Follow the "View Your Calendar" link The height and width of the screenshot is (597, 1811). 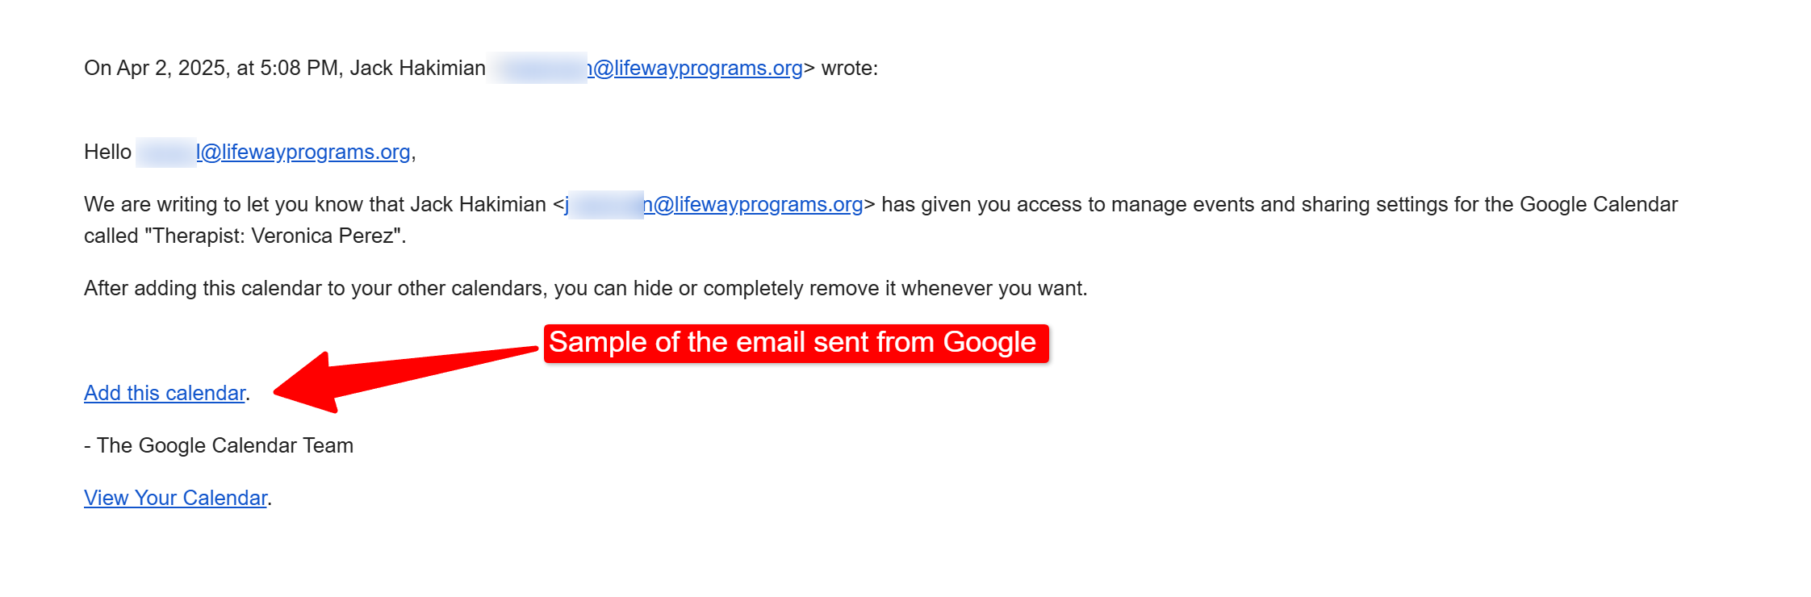click(x=175, y=498)
